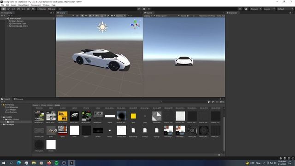Toggle Maximize On Play
Screen dimensions: 295x166
coord(207,16)
